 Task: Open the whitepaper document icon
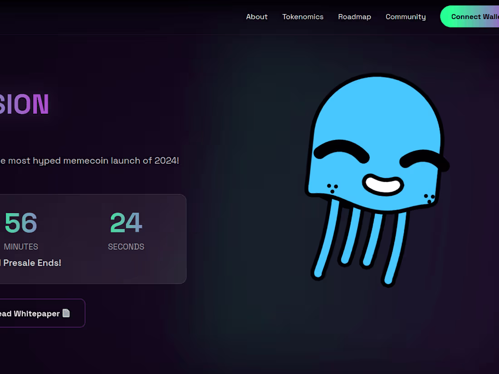[66, 313]
